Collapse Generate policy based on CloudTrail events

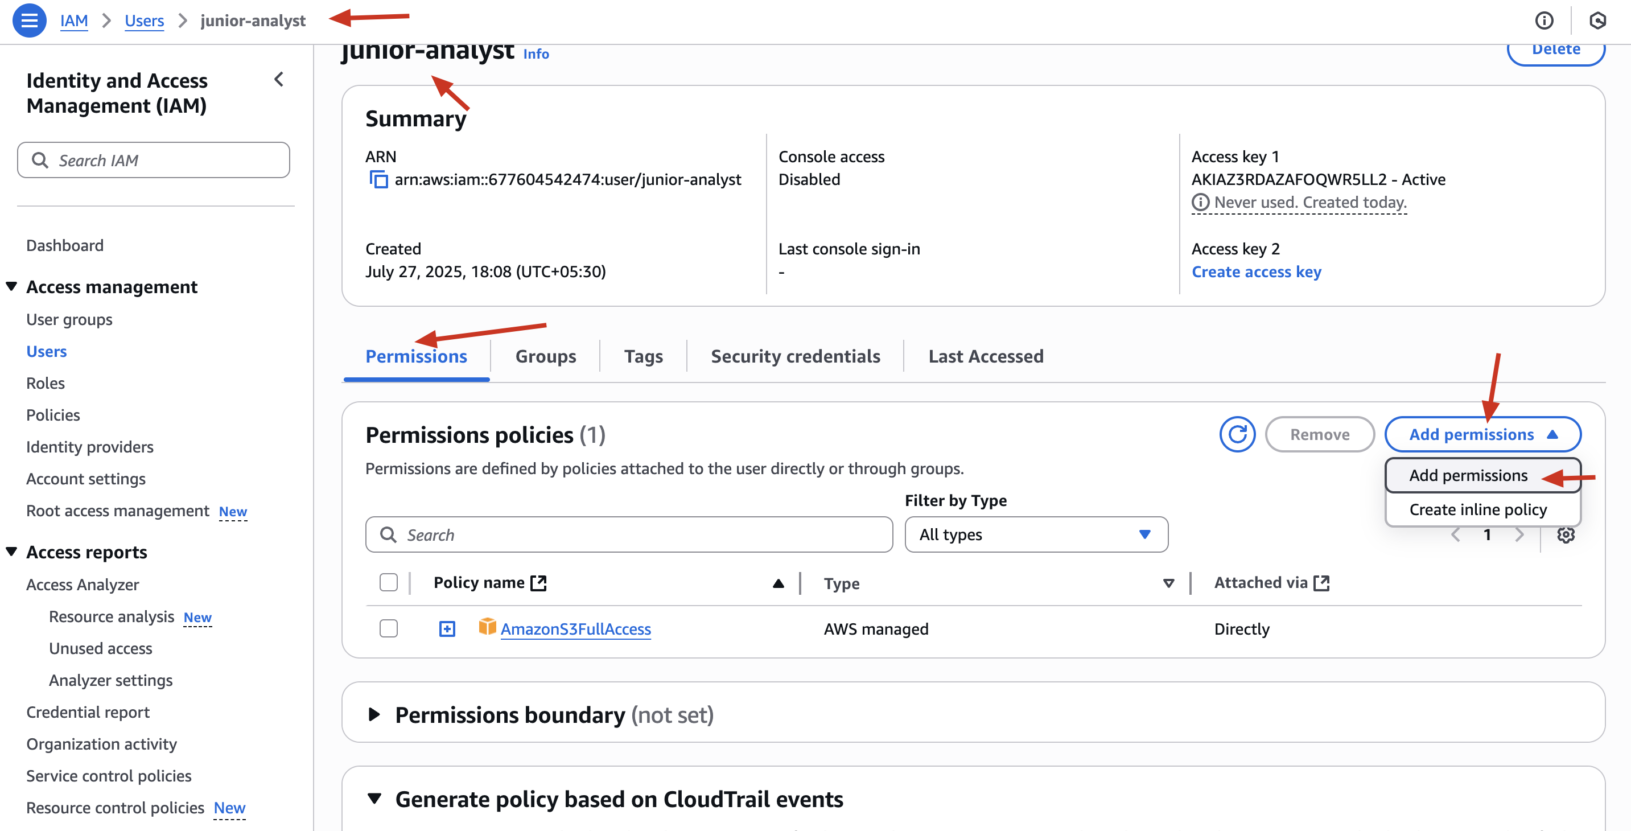point(374,799)
